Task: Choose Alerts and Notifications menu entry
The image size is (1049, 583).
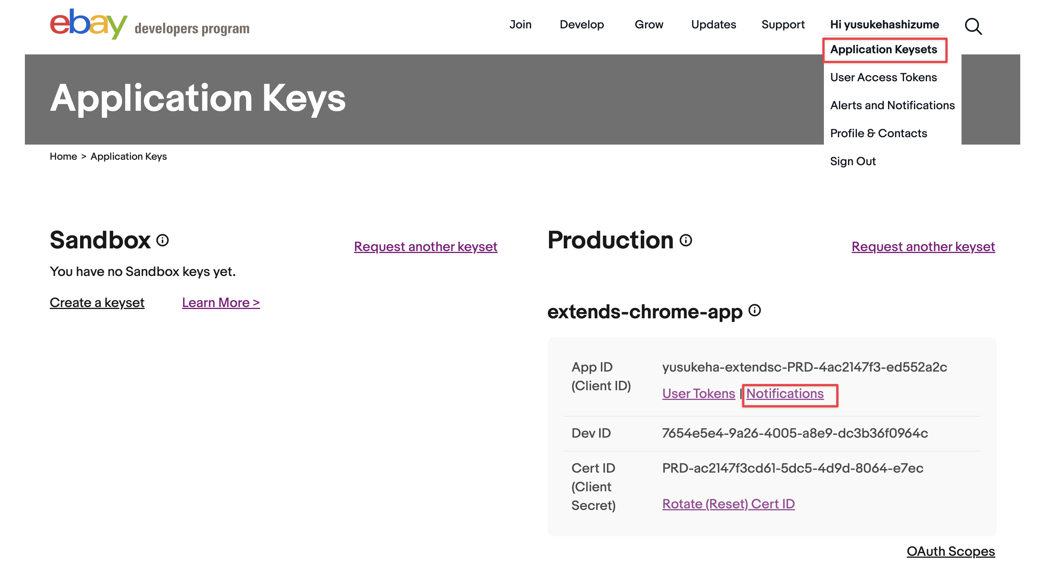Action: coord(892,105)
